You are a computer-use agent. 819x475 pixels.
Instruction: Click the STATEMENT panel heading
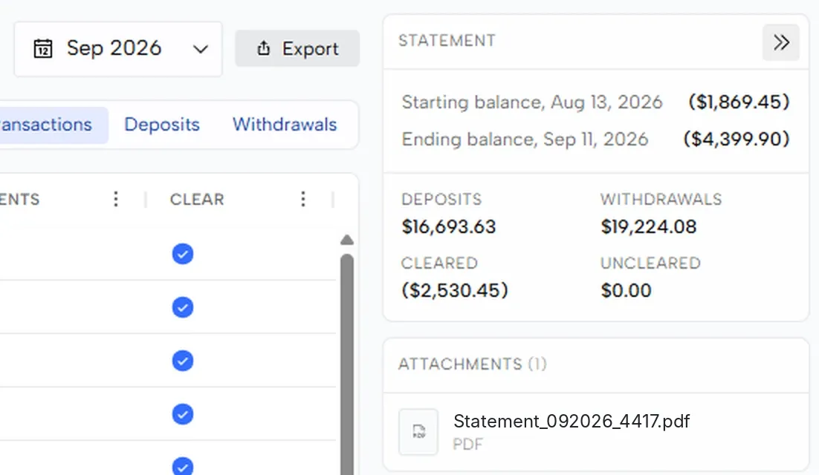coord(447,41)
